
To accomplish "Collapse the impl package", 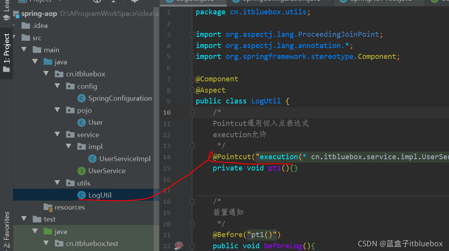I will coord(69,146).
